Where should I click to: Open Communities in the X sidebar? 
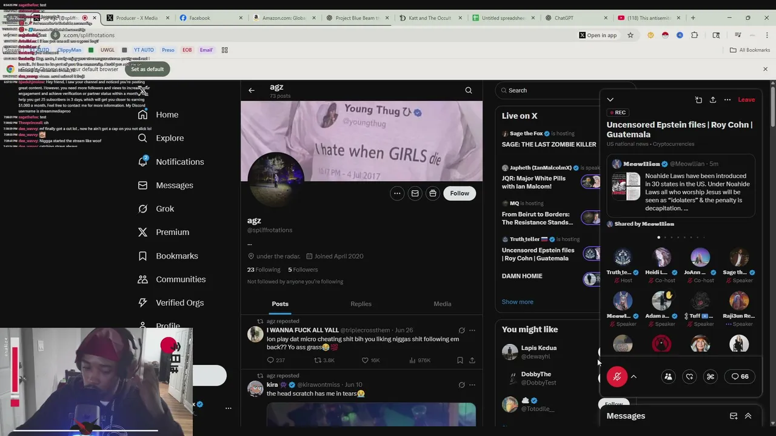point(172,279)
